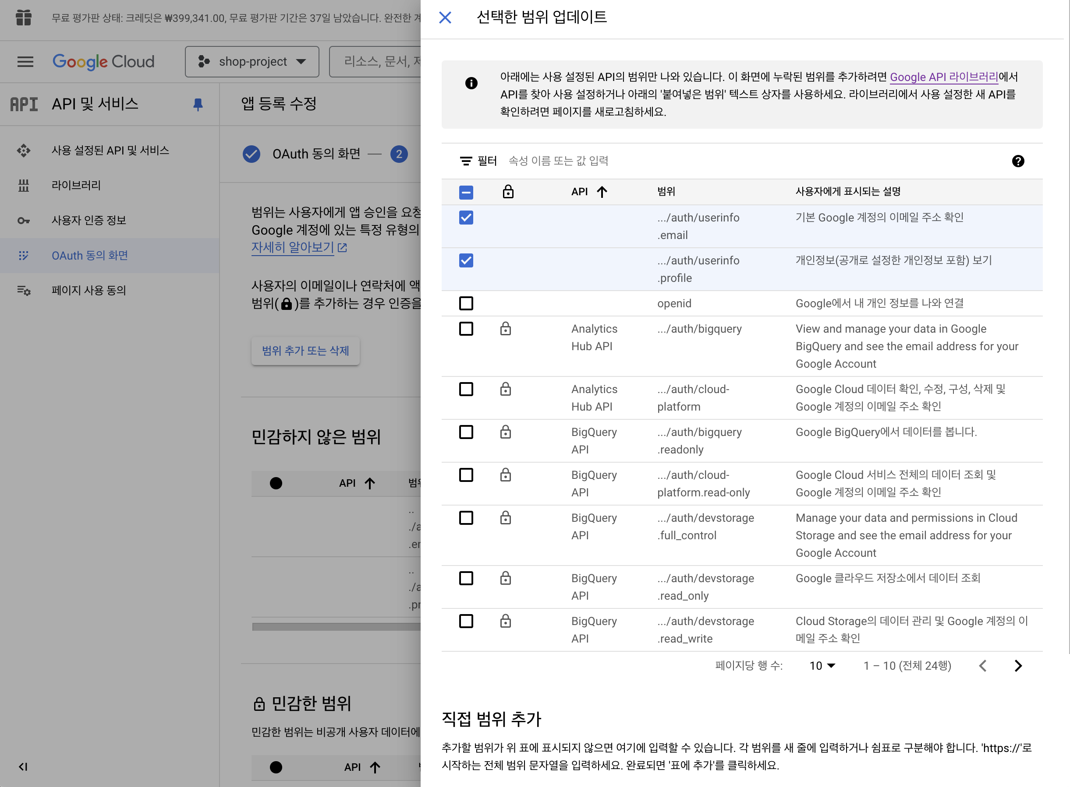Uncheck the userinfo.email scope checkbox
The width and height of the screenshot is (1070, 787).
click(466, 218)
